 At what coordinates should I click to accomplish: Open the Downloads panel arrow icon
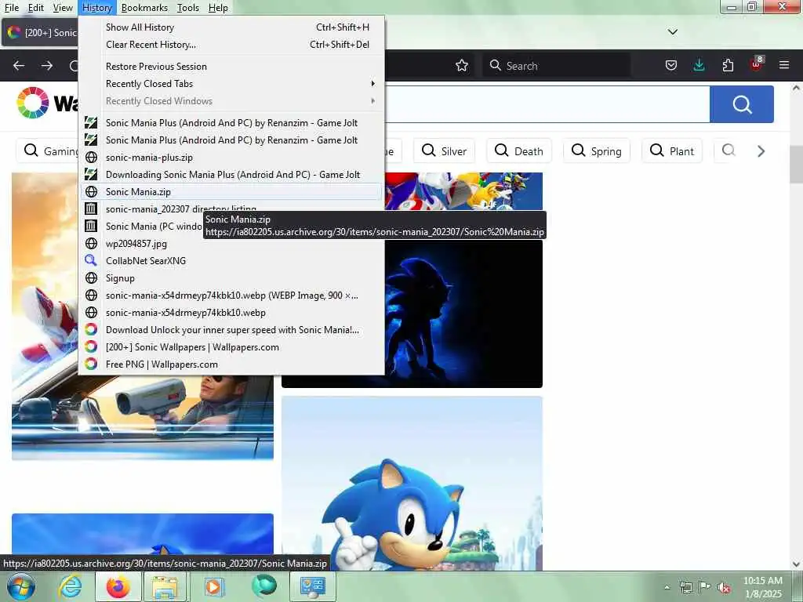(699, 66)
